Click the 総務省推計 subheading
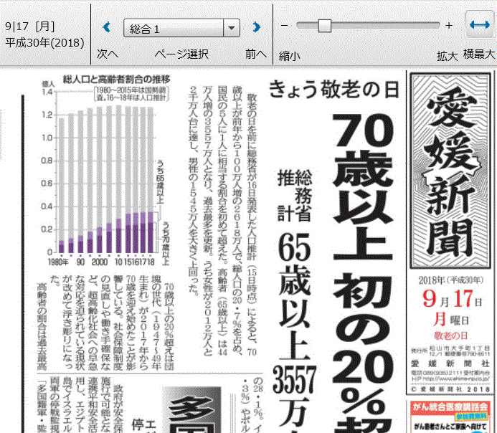497x433 pixels. pyautogui.click(x=295, y=195)
